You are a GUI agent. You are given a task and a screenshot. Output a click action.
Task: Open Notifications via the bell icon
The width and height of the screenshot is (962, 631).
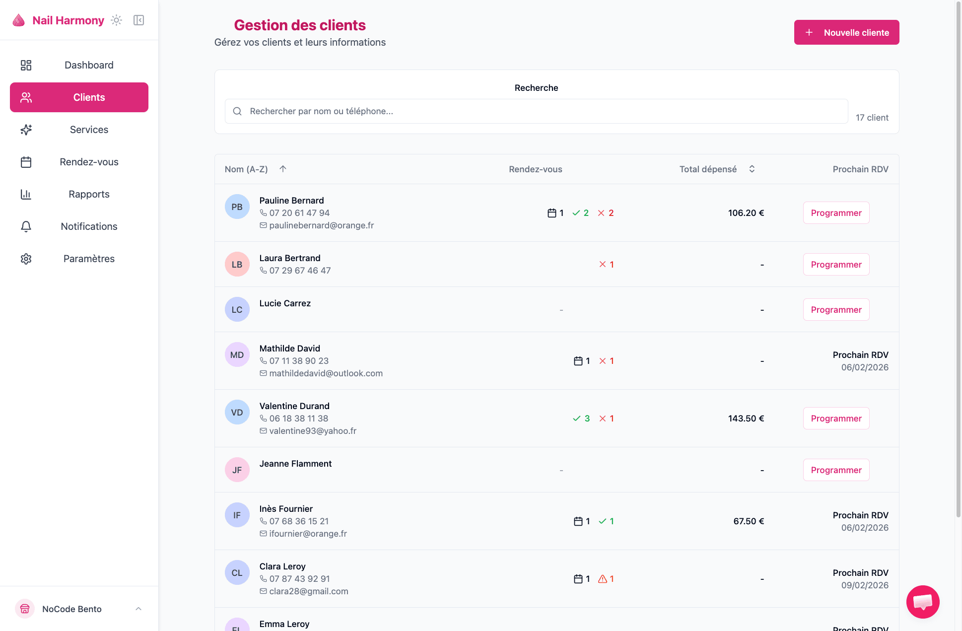tap(26, 226)
